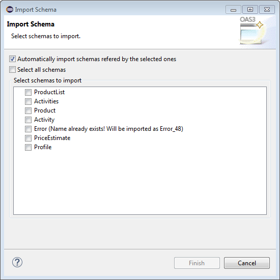Maximize the Import Schema dialog
This screenshot has height=280, width=280.
point(250,10)
